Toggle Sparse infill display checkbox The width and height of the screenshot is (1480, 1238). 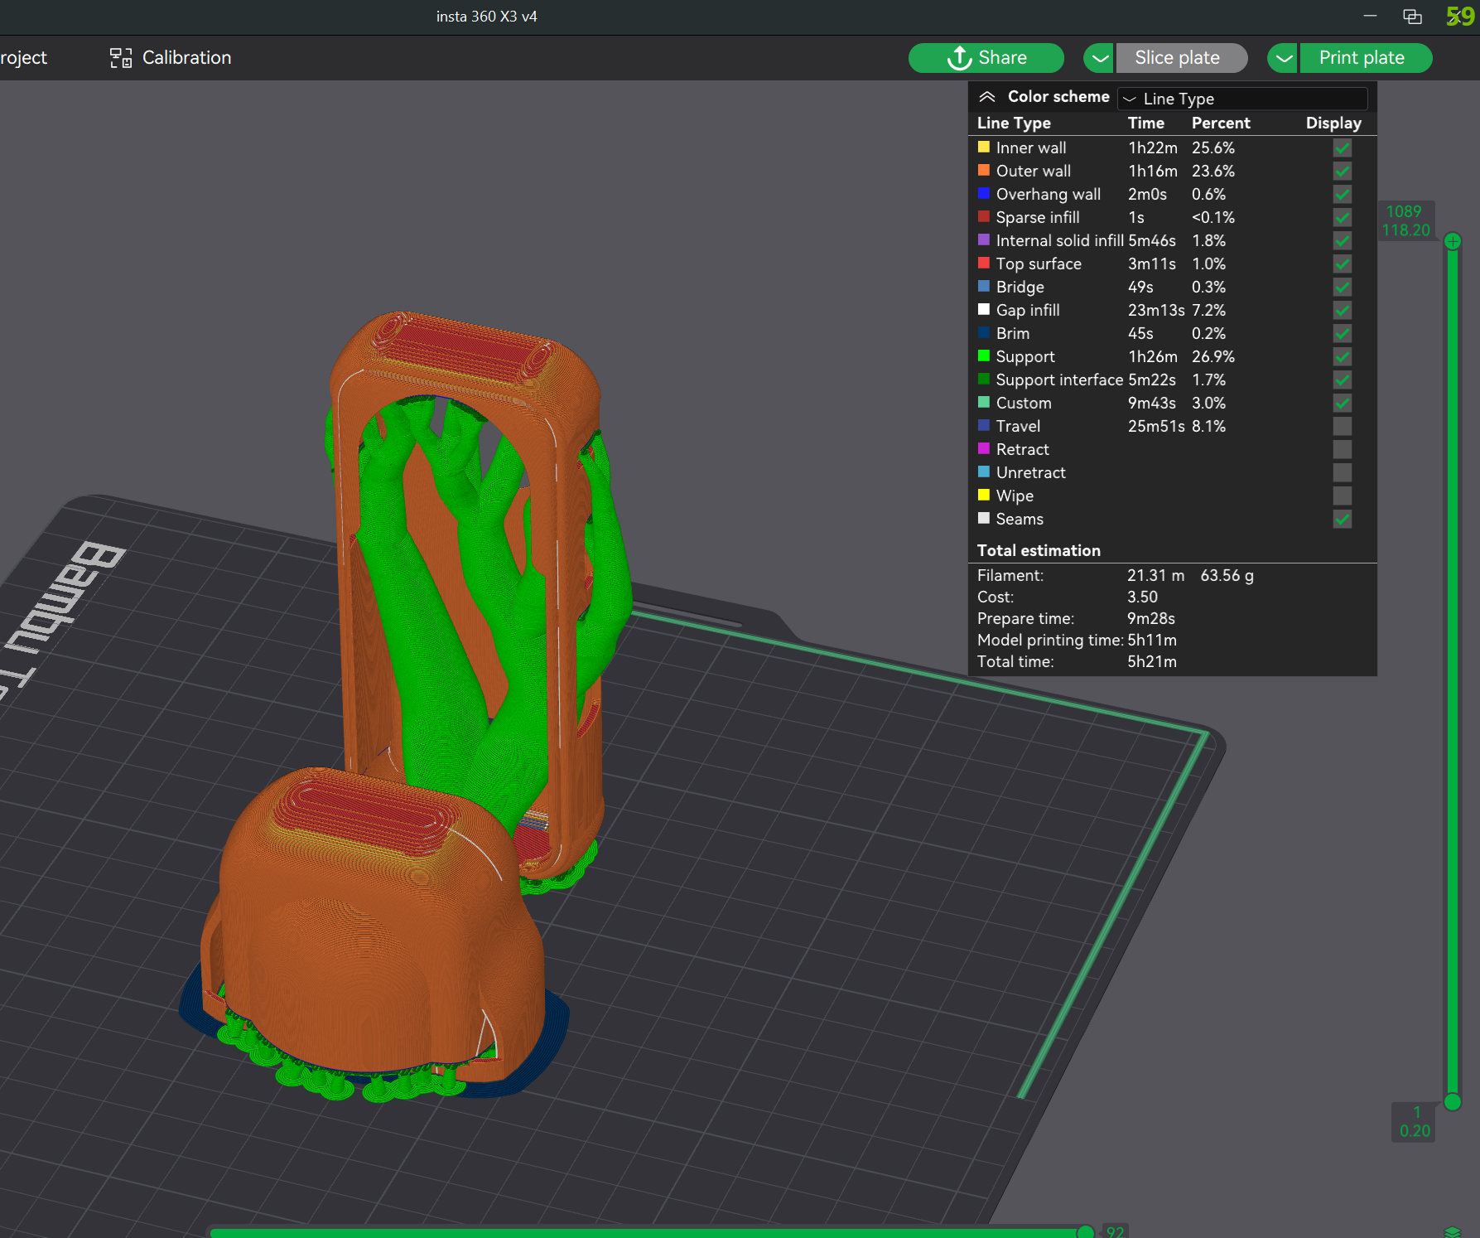(1343, 217)
